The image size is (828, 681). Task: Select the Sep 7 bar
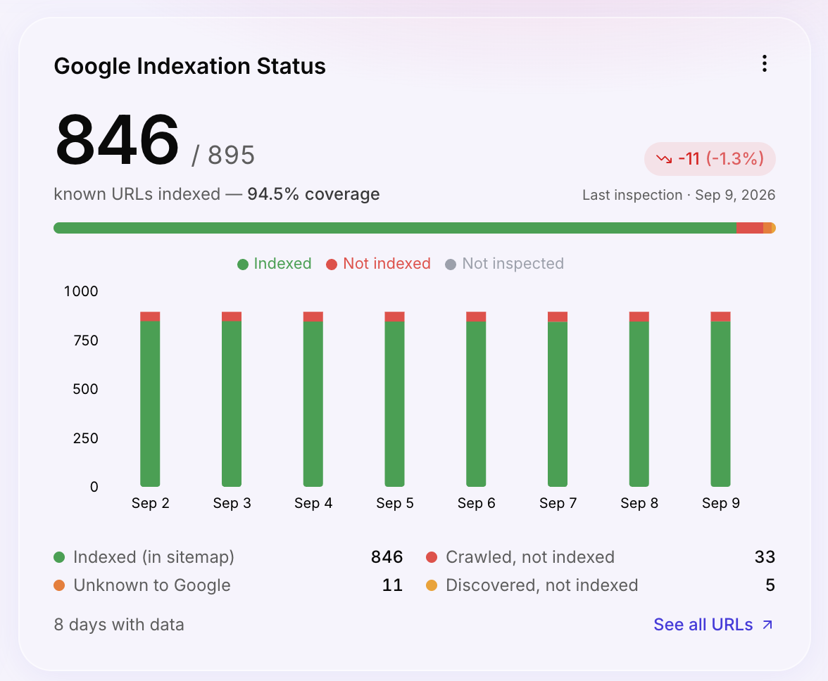click(x=558, y=400)
